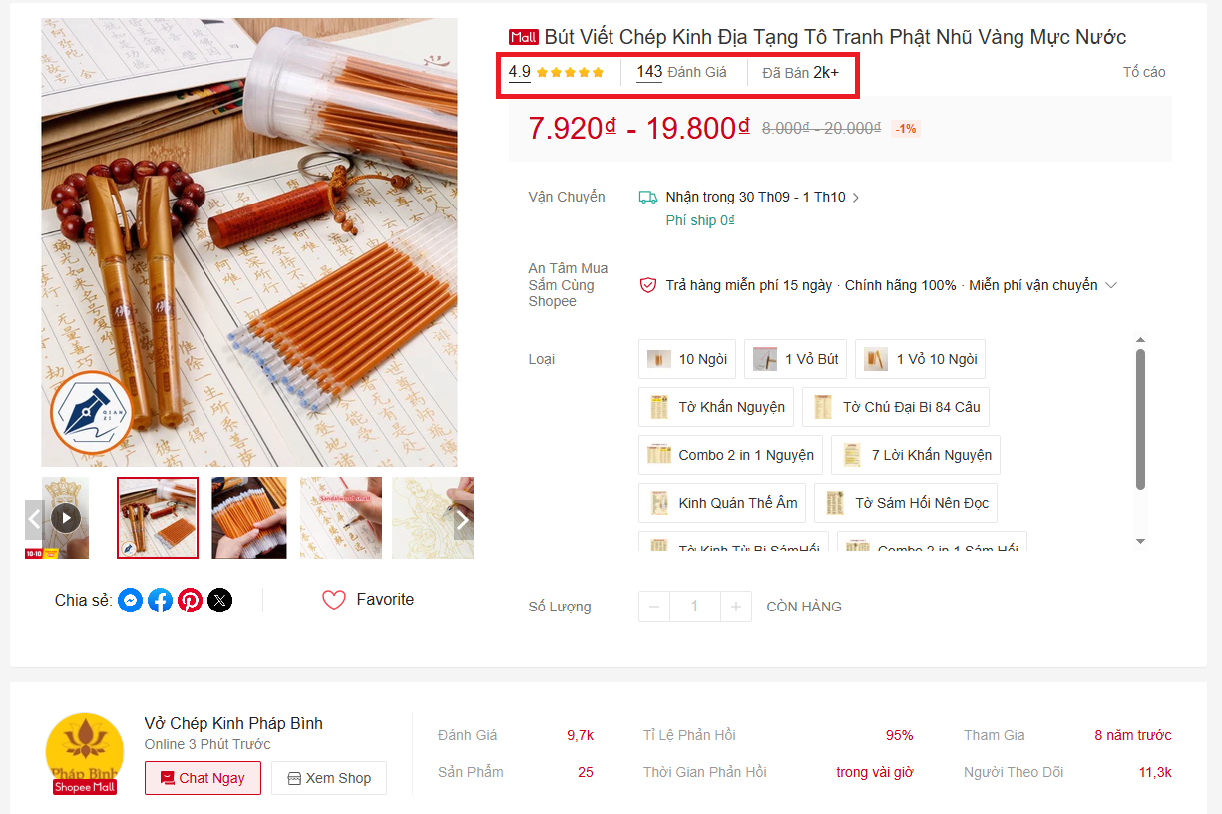Select the '10 Ngòi' variant
This screenshot has width=1222, height=814.
point(687,359)
